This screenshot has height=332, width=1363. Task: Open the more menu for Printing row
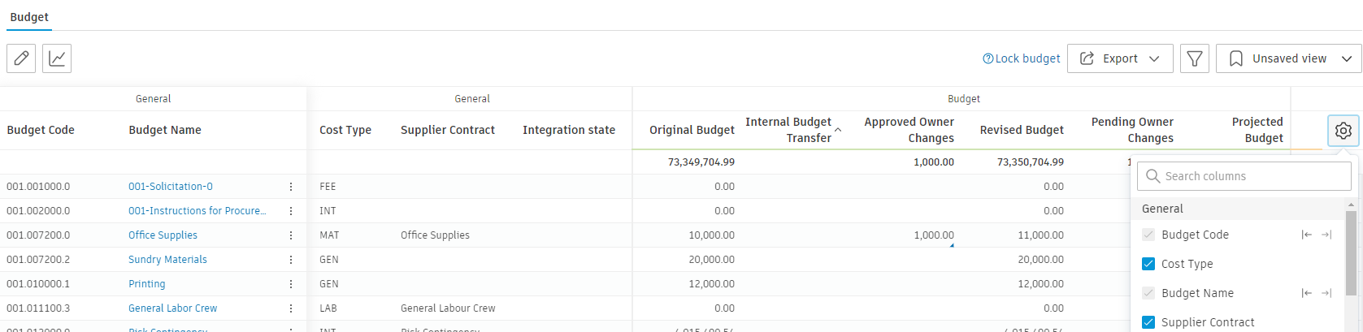pos(291,284)
